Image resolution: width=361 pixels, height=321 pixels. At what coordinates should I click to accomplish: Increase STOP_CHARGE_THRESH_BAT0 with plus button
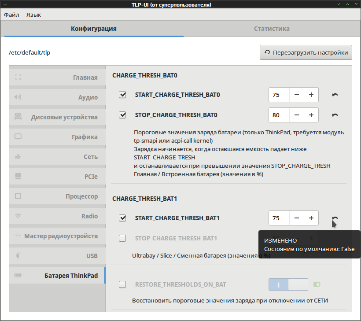point(311,115)
